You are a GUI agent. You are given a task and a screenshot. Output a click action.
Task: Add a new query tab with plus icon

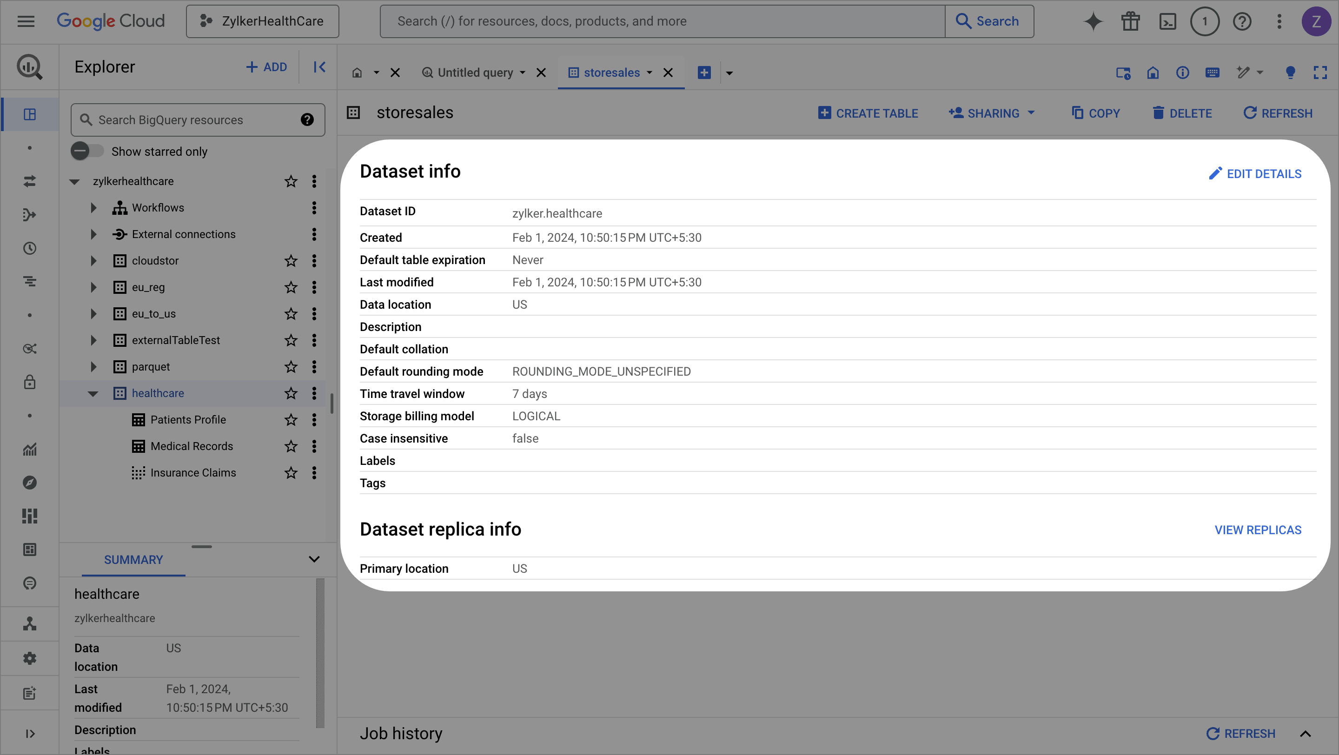click(704, 73)
